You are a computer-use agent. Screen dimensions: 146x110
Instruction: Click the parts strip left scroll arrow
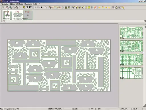point(3,21)
